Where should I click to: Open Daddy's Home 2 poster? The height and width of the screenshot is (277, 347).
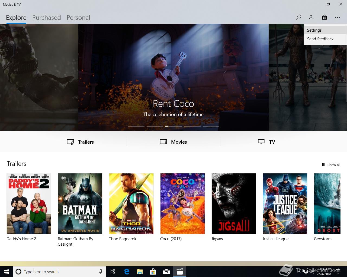(x=29, y=204)
